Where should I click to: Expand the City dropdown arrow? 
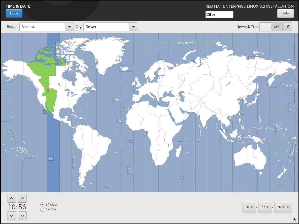(133, 27)
